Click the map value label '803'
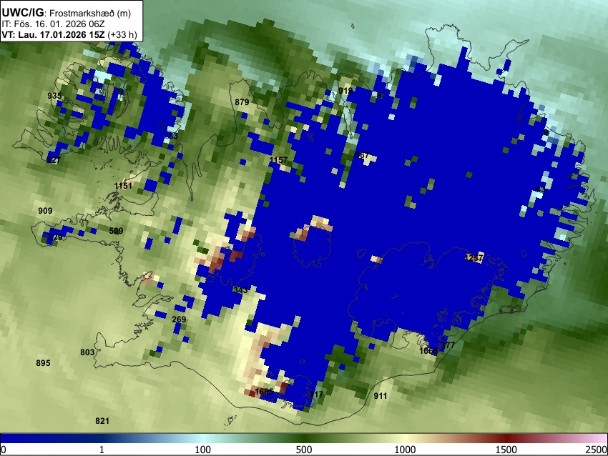 [87, 352]
